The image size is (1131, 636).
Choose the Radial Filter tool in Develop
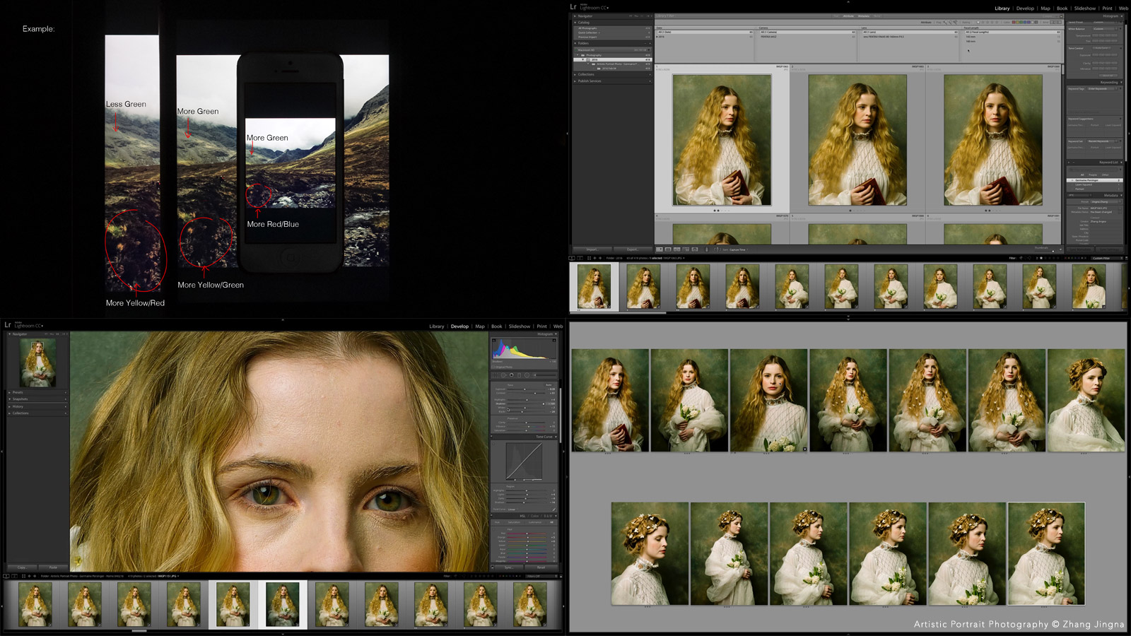(527, 375)
